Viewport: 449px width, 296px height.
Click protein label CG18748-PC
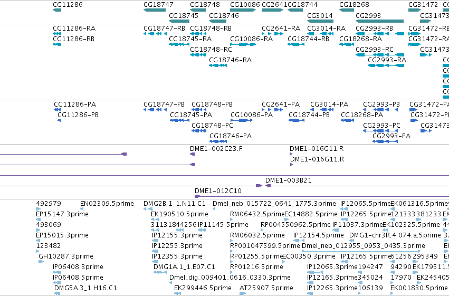point(212,126)
